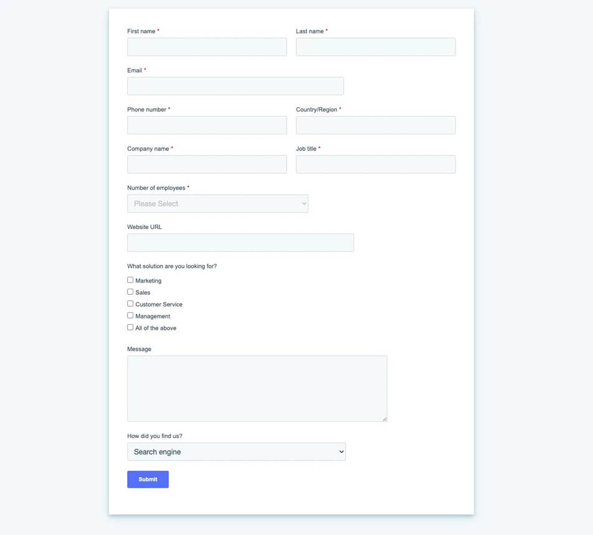Select the All of the above option
The height and width of the screenshot is (535, 593).
tap(130, 327)
